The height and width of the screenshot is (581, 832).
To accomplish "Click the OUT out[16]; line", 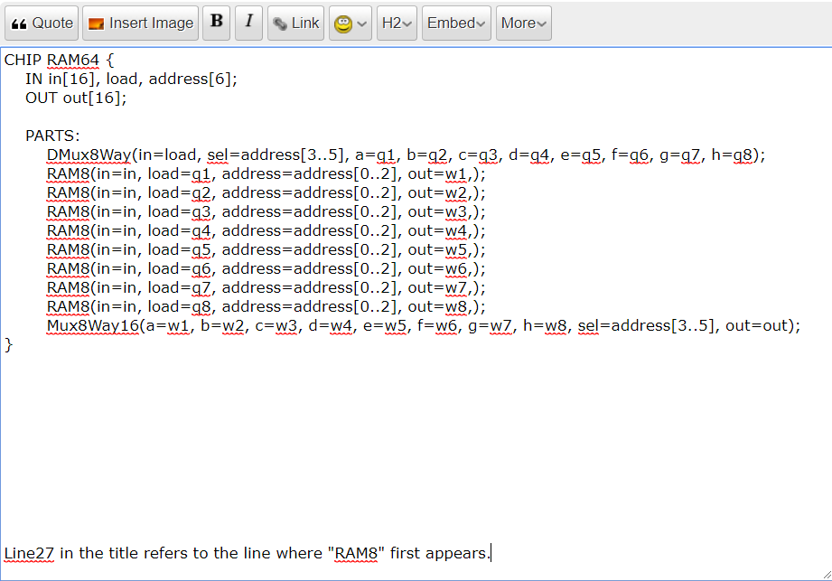I will tap(76, 98).
